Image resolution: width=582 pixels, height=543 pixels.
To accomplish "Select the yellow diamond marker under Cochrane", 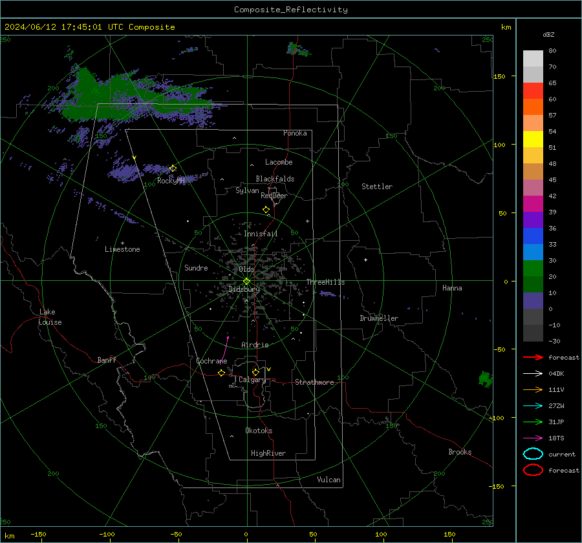I will [x=222, y=373].
